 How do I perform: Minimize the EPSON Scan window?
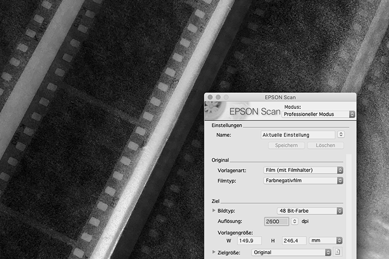click(218, 97)
